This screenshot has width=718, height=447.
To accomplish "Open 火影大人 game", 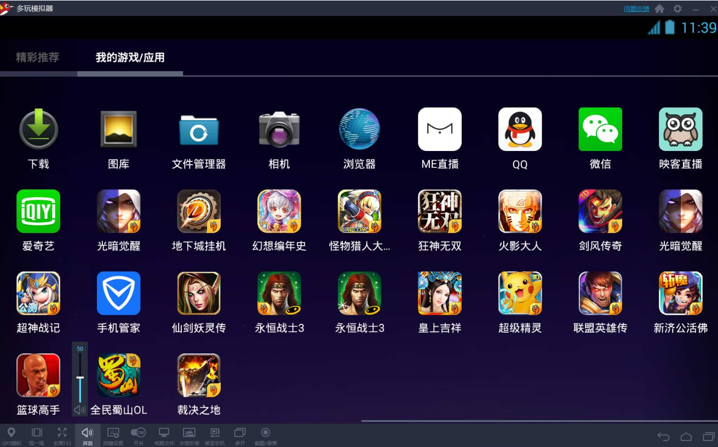I will click(520, 211).
